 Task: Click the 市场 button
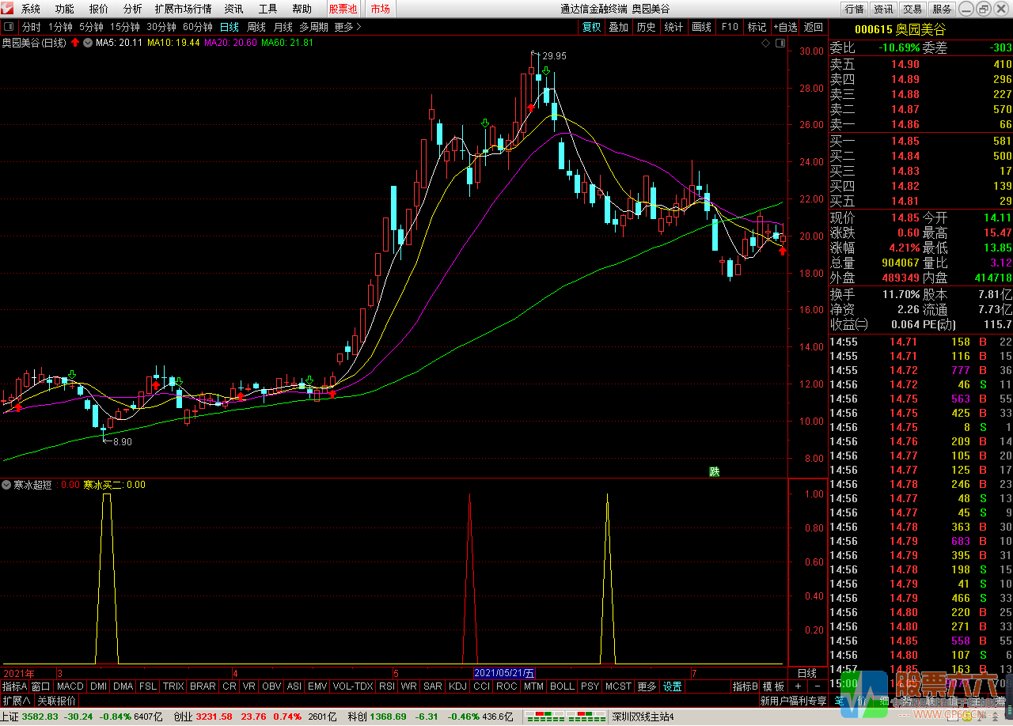coord(381,9)
